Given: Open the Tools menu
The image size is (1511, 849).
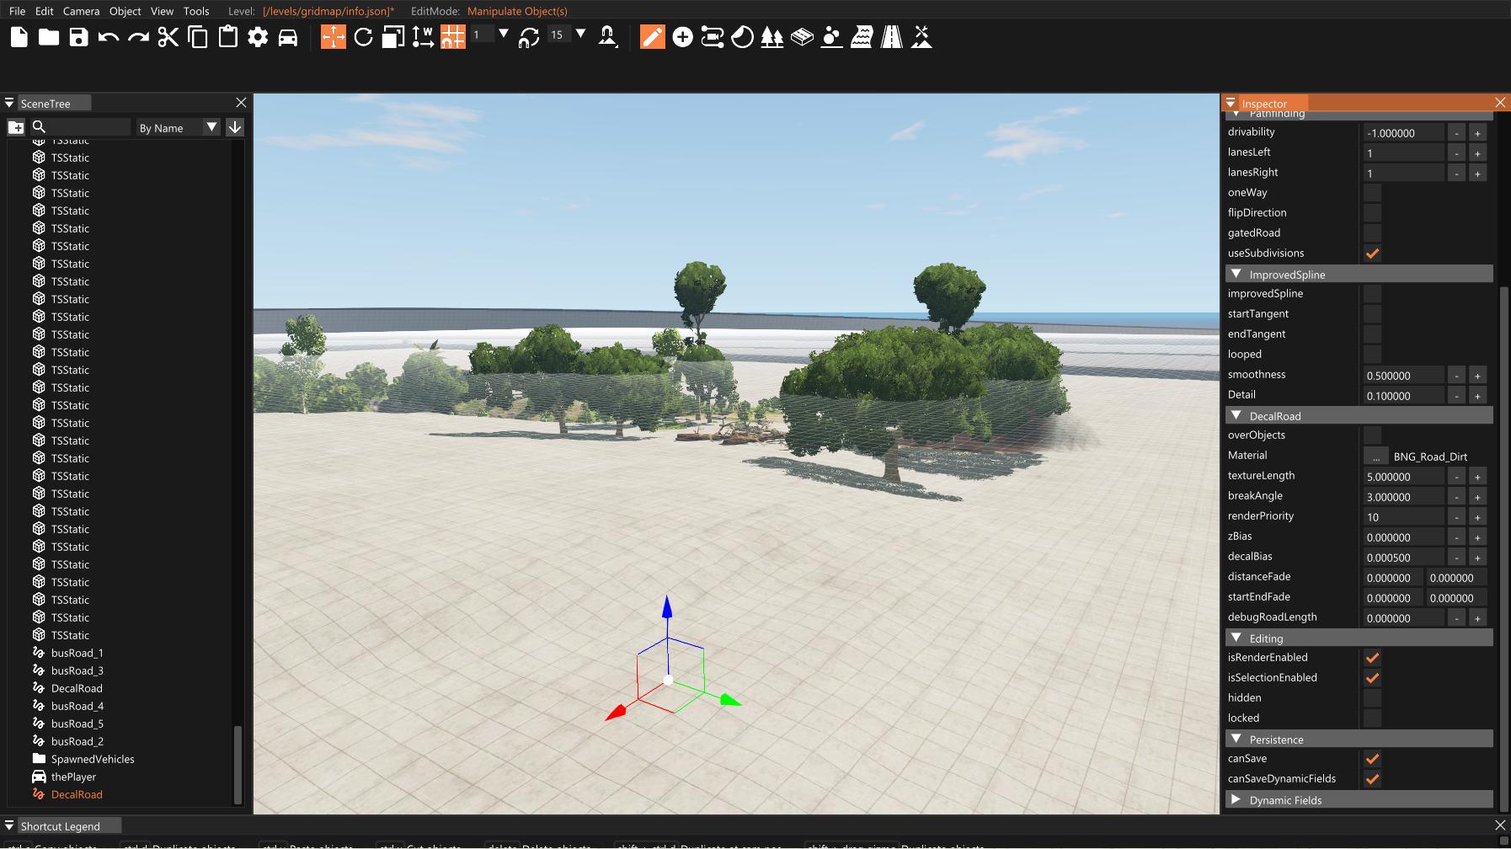Looking at the screenshot, I should 196,11.
